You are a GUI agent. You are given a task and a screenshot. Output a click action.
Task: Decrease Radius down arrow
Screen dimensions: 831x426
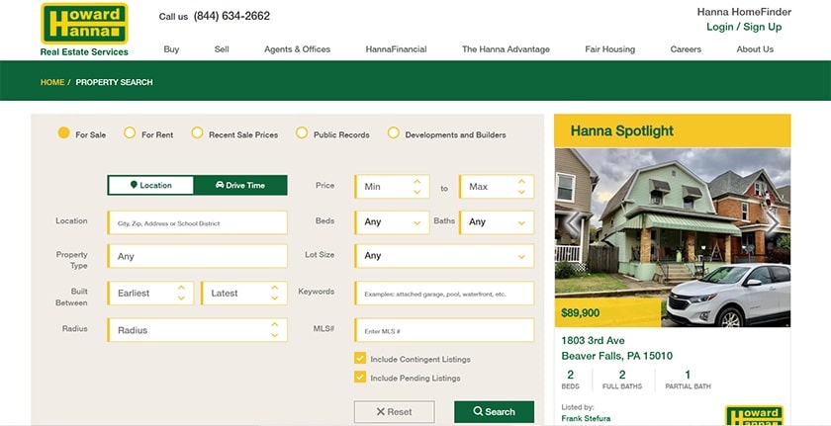pyautogui.click(x=275, y=335)
